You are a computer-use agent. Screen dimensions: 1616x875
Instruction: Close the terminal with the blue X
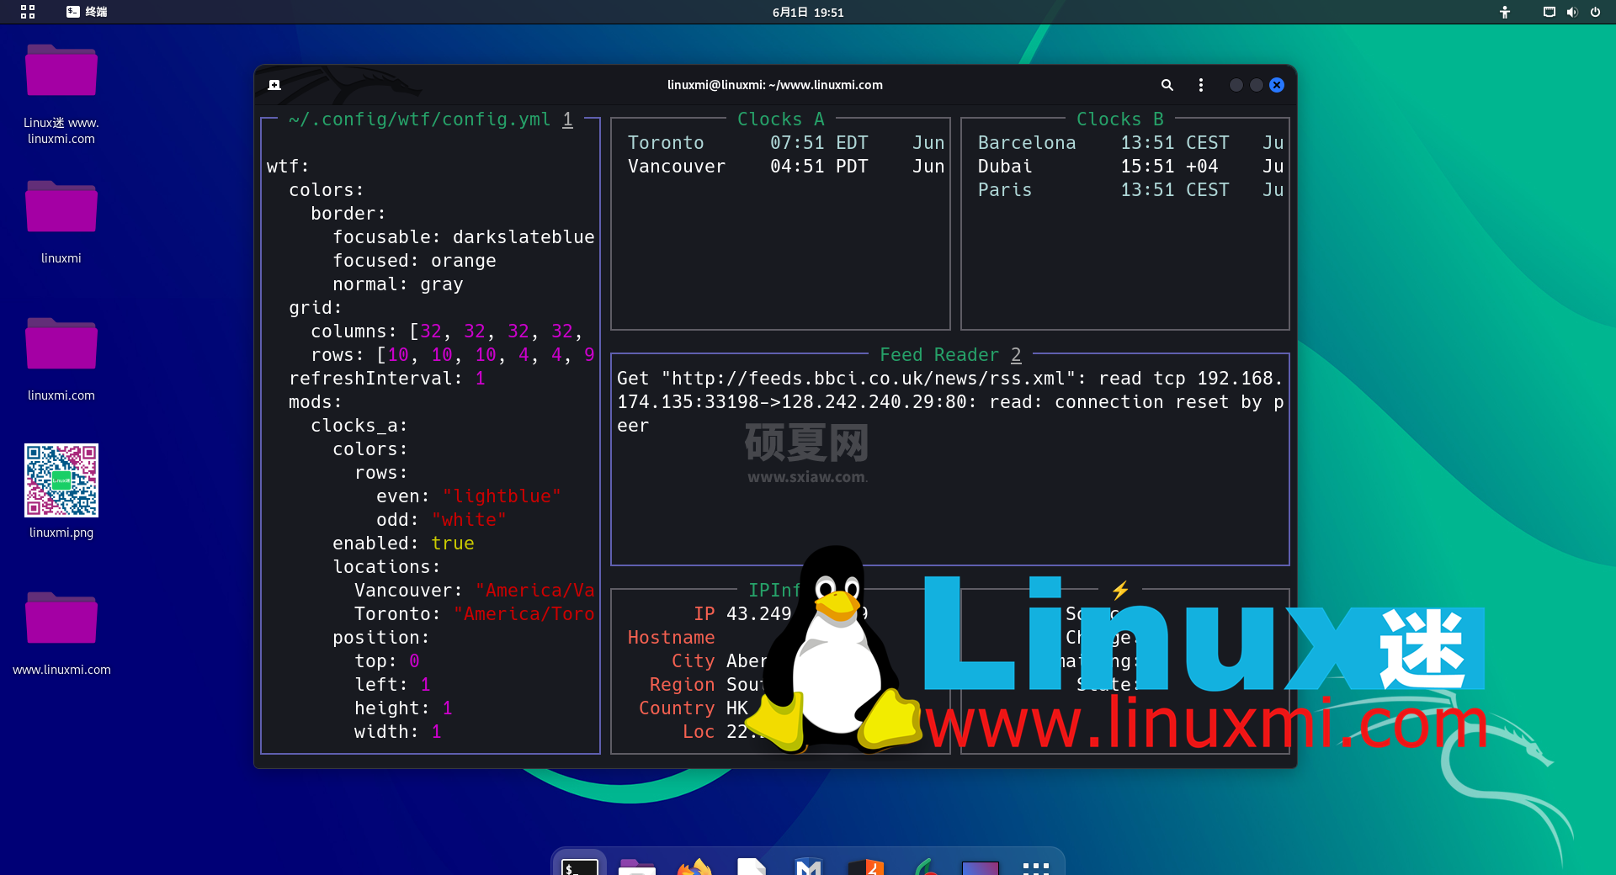click(x=1277, y=85)
